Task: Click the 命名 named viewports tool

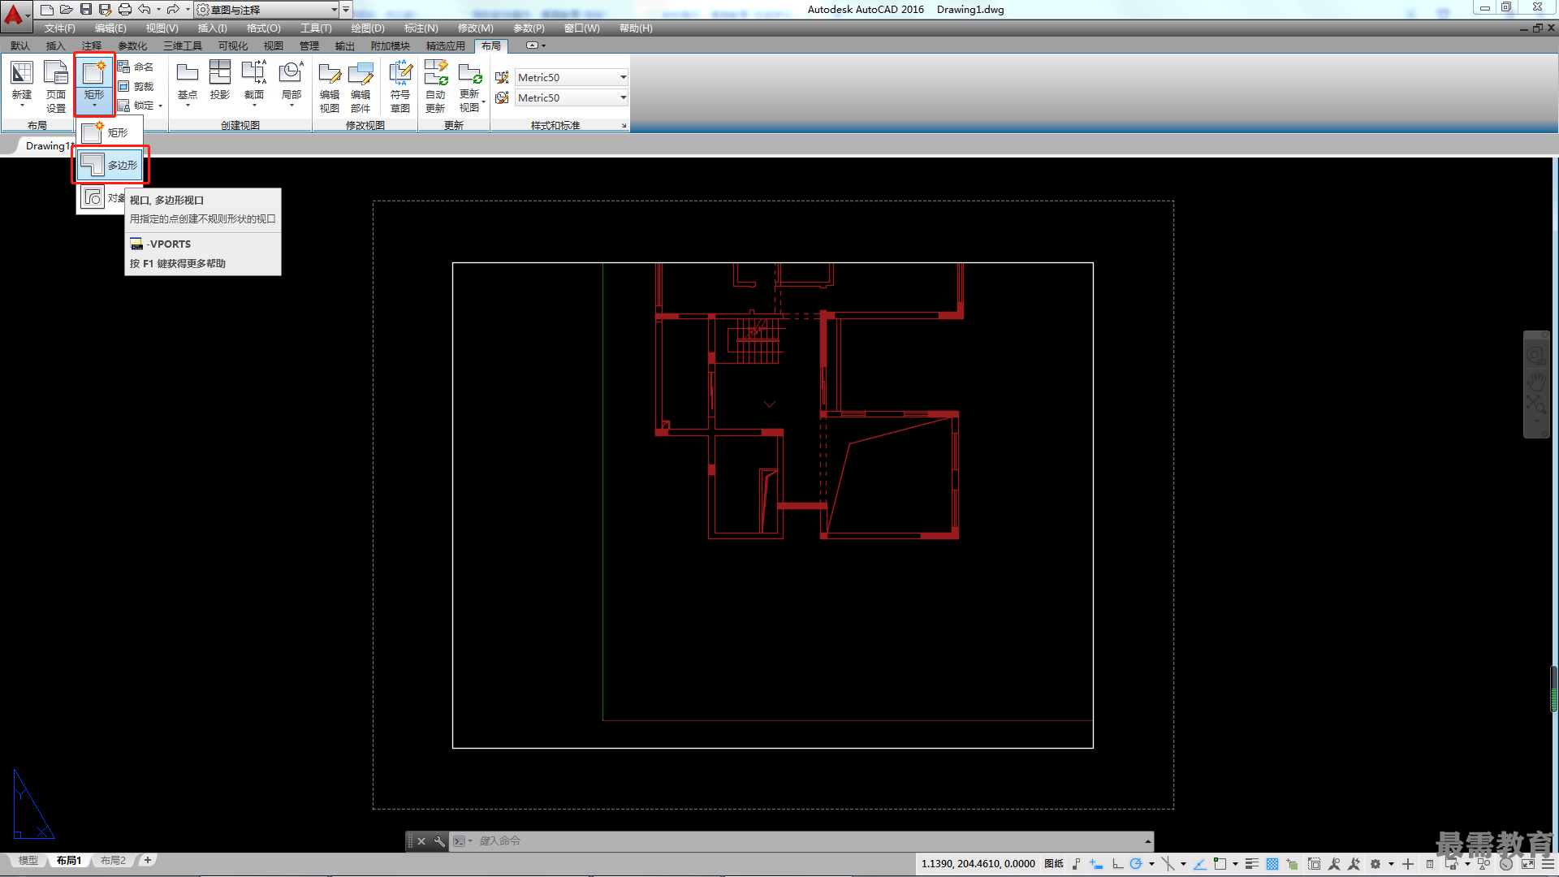Action: (x=135, y=67)
